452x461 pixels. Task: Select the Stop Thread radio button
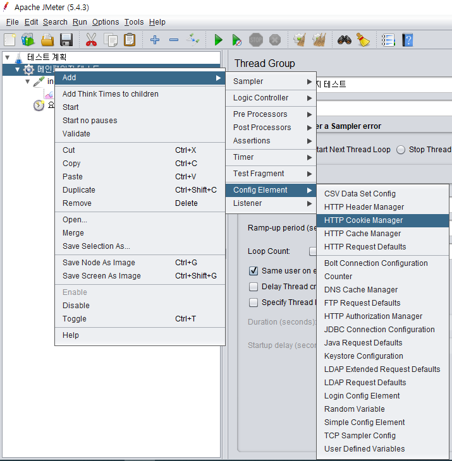click(401, 150)
